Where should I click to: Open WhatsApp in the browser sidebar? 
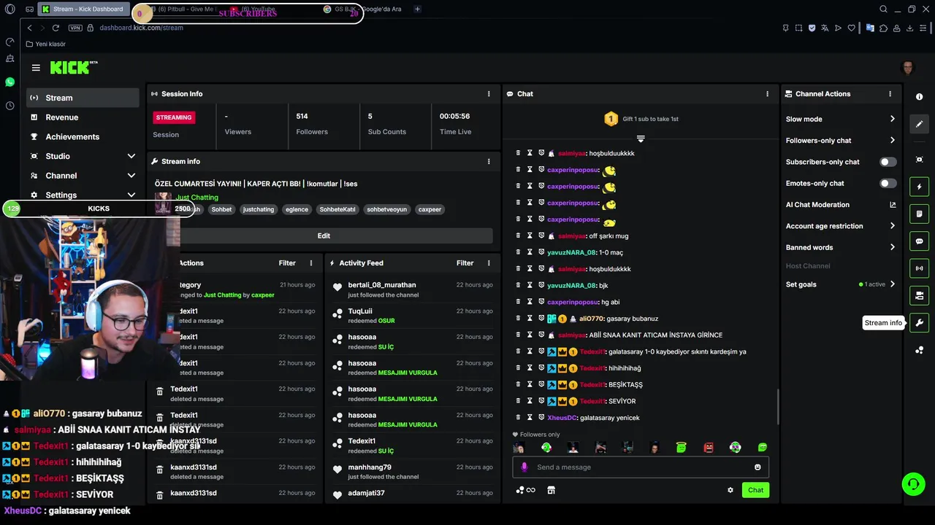click(x=9, y=82)
